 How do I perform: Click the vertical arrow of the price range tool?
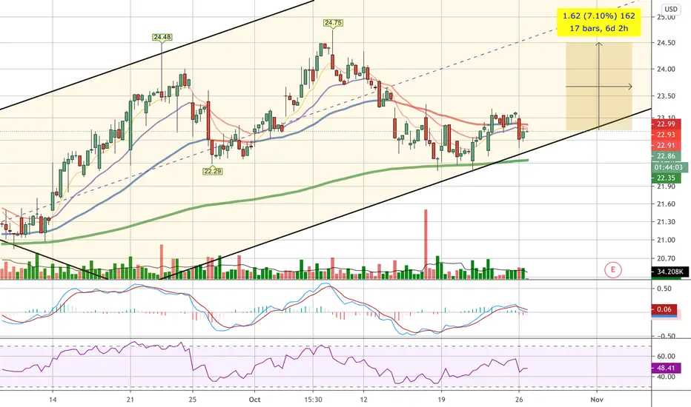click(598, 86)
